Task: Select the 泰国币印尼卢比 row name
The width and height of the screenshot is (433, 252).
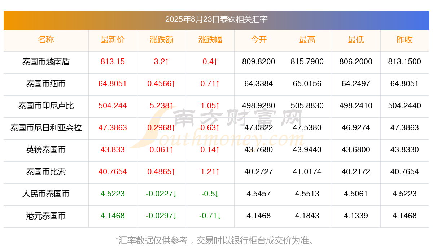Action: coord(46,106)
